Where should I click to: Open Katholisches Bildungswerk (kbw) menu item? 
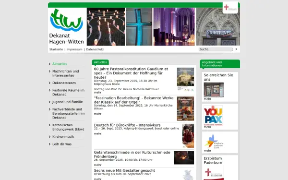coord(68,127)
